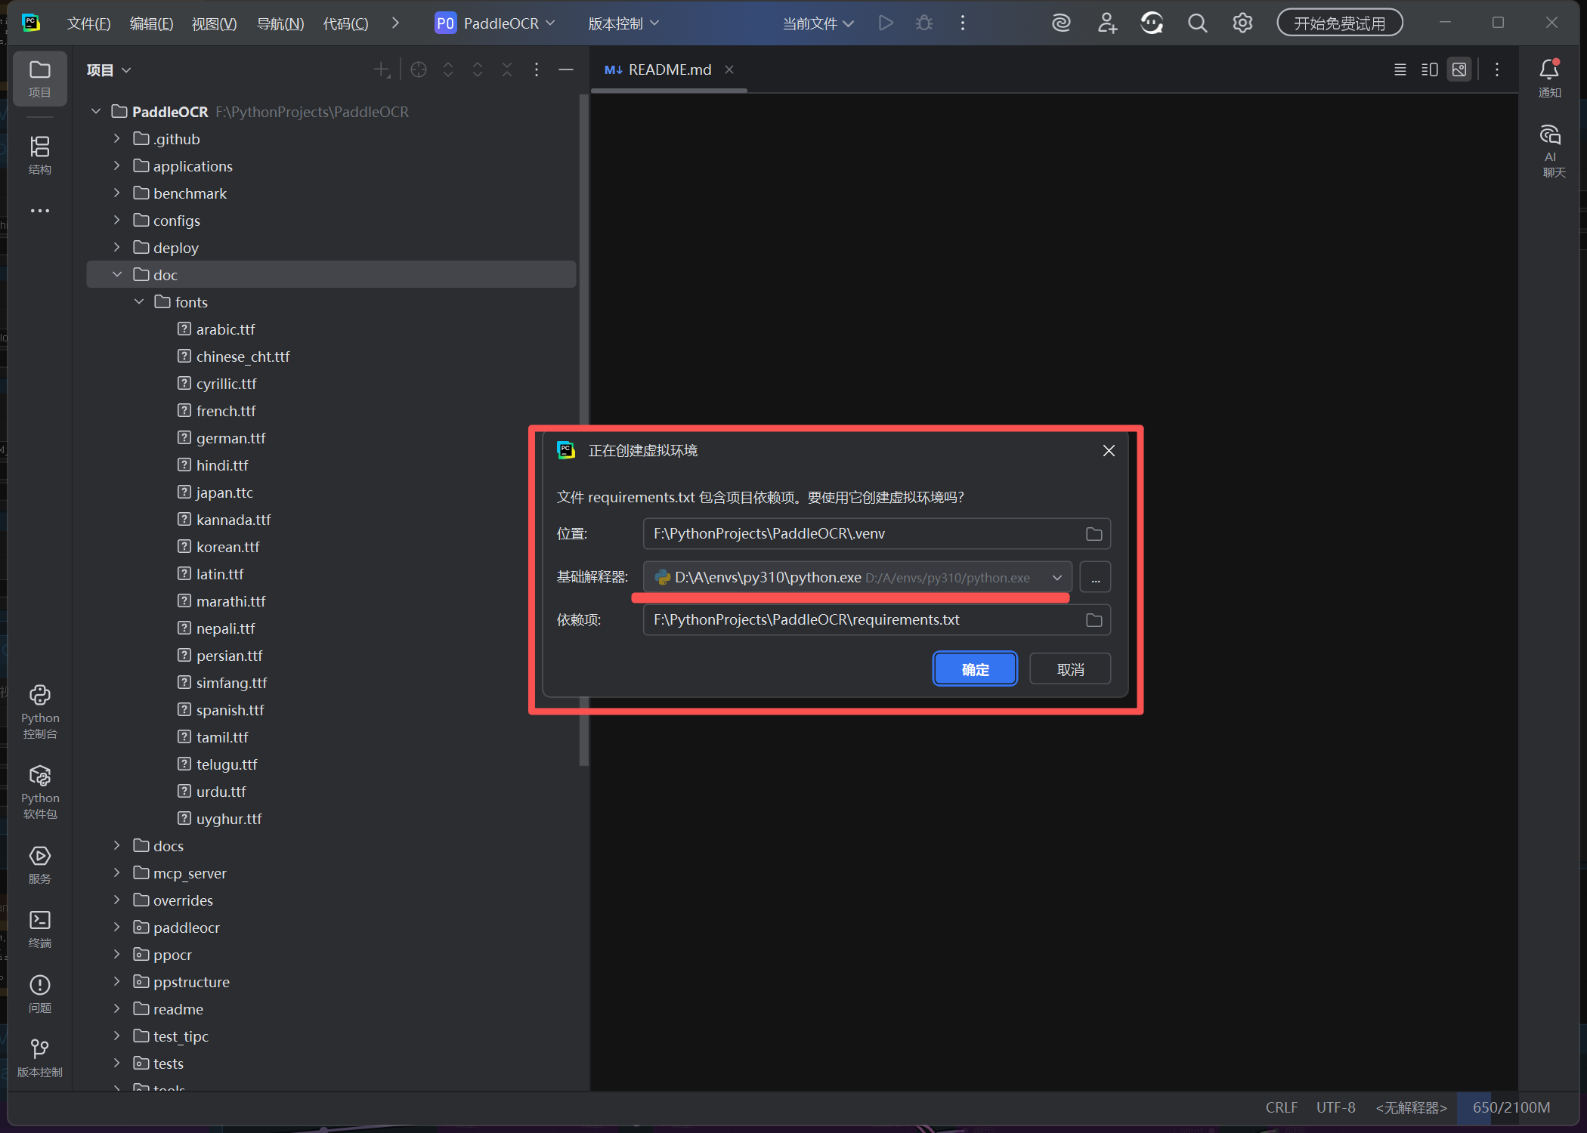Image resolution: width=1587 pixels, height=1133 pixels.
Task: Open the AI Chat panel
Action: pos(1550,151)
